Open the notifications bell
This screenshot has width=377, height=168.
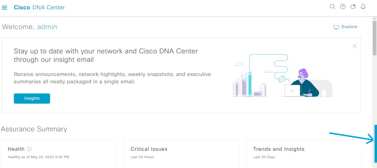[363, 6]
